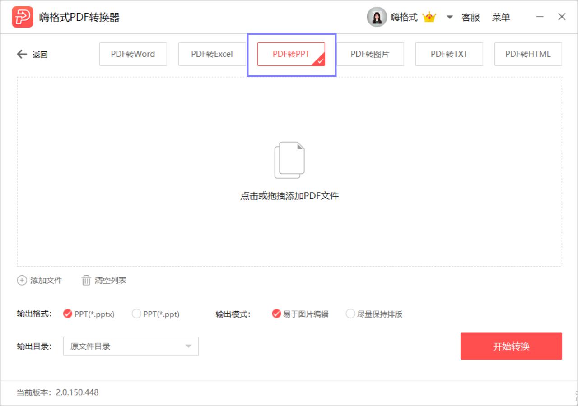Click the 点击或拖拽添加PDF文件 text
578x406 pixels.
coord(289,196)
